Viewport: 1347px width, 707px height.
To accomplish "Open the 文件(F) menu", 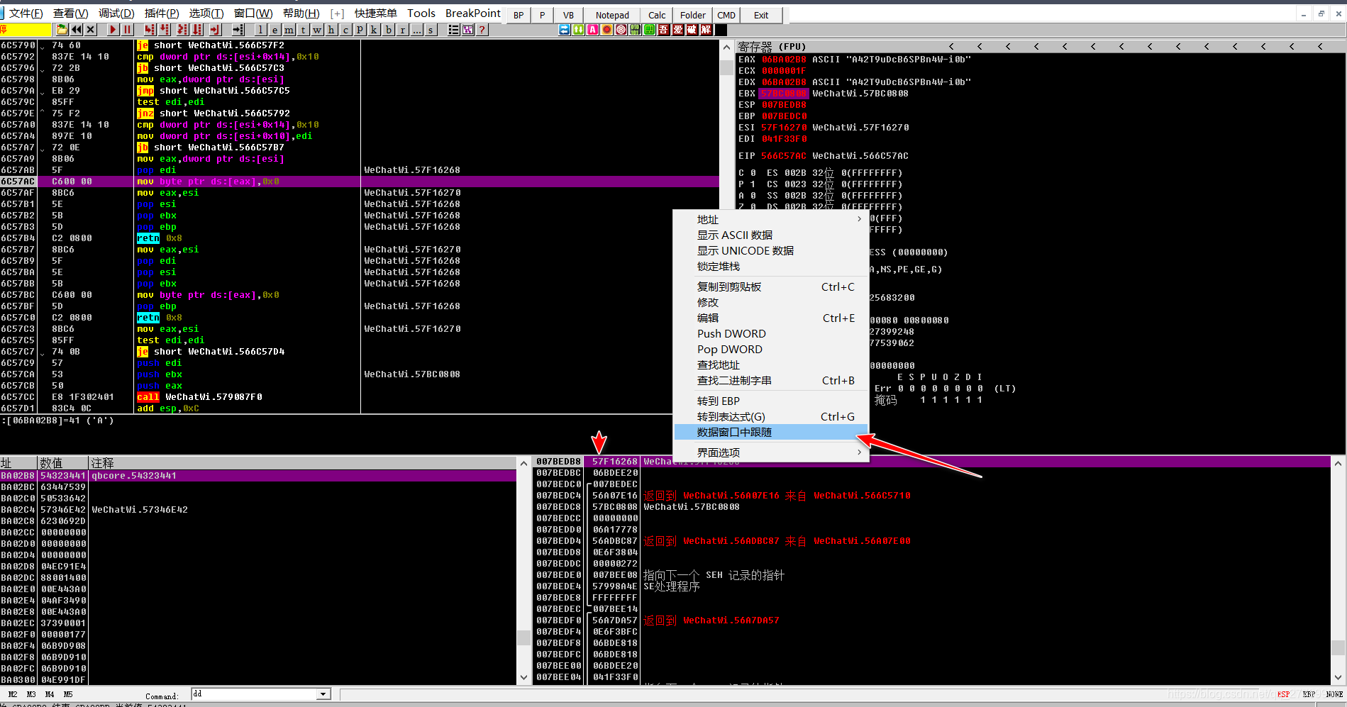I will click(x=26, y=13).
